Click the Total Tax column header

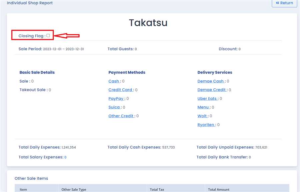(157, 189)
